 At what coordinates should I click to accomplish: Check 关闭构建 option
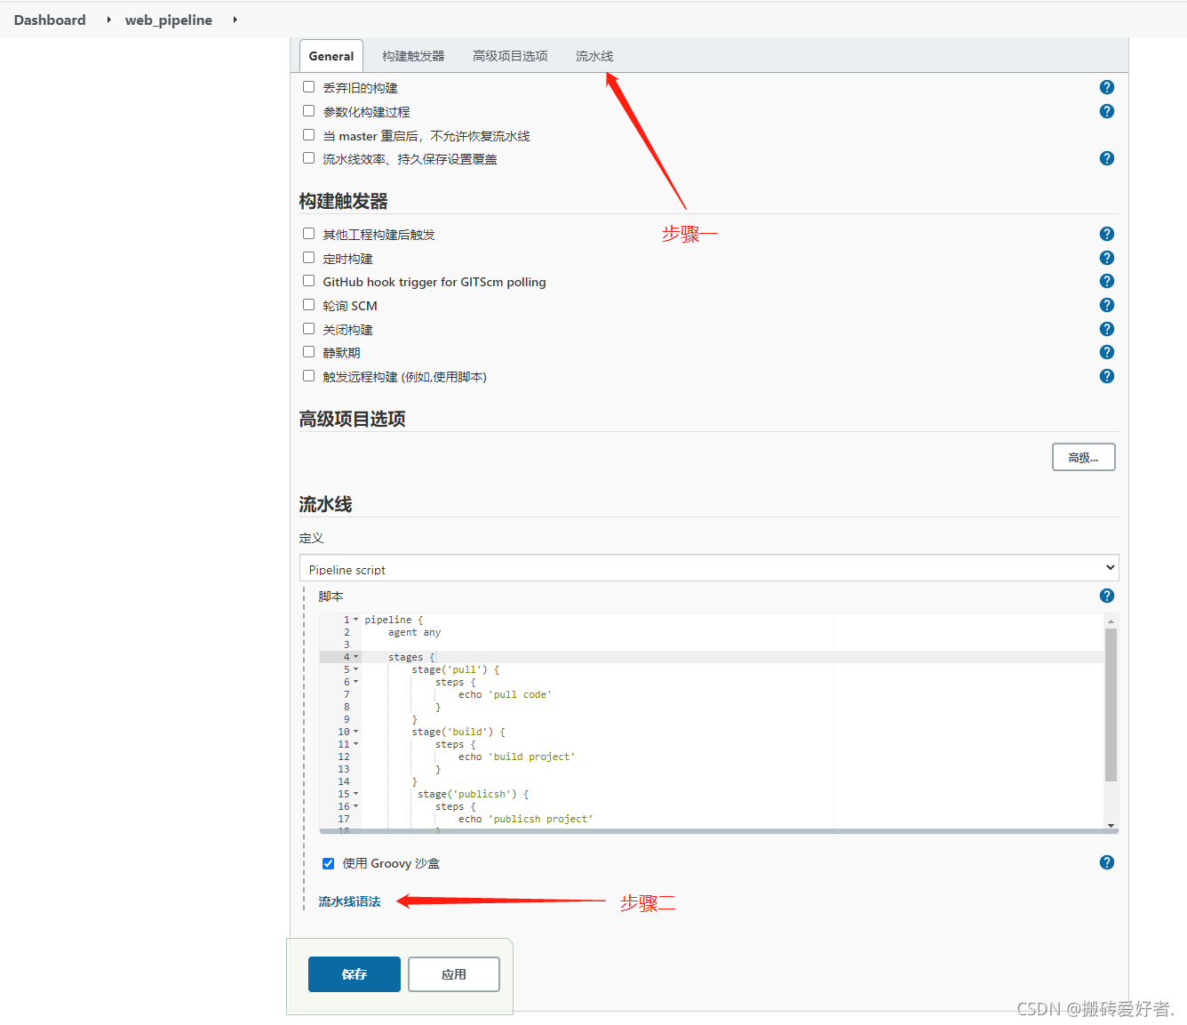click(308, 329)
